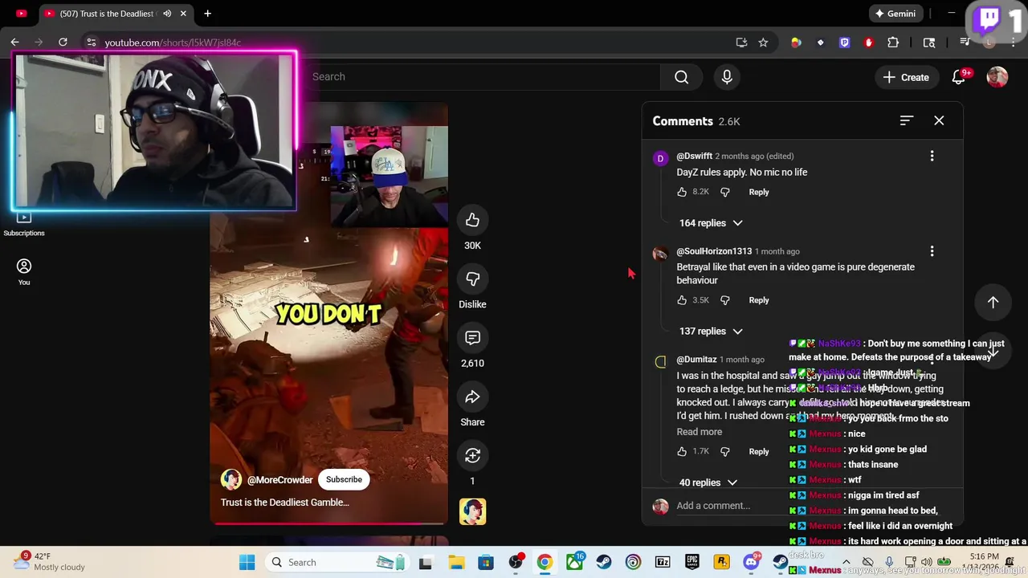1028x578 pixels.
Task: Show hidden system tray icons
Action: (x=846, y=562)
